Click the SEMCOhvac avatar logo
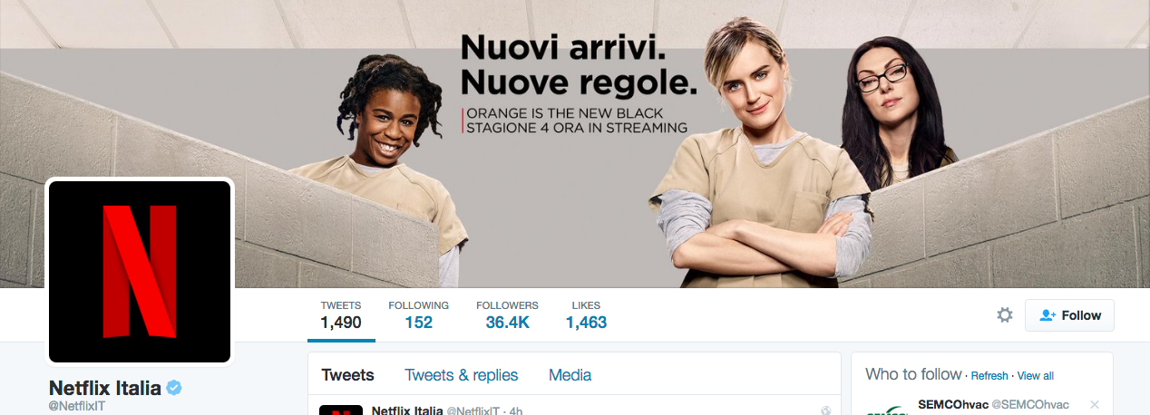The width and height of the screenshot is (1150, 415). tap(887, 408)
